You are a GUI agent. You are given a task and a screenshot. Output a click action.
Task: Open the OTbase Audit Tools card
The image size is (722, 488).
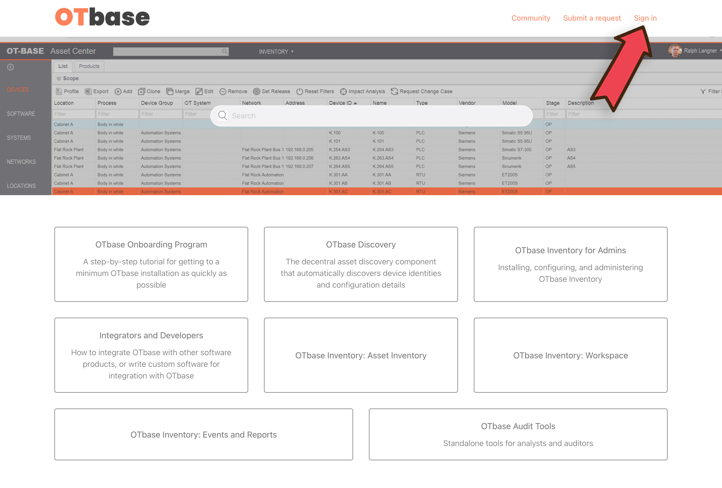[x=518, y=434]
